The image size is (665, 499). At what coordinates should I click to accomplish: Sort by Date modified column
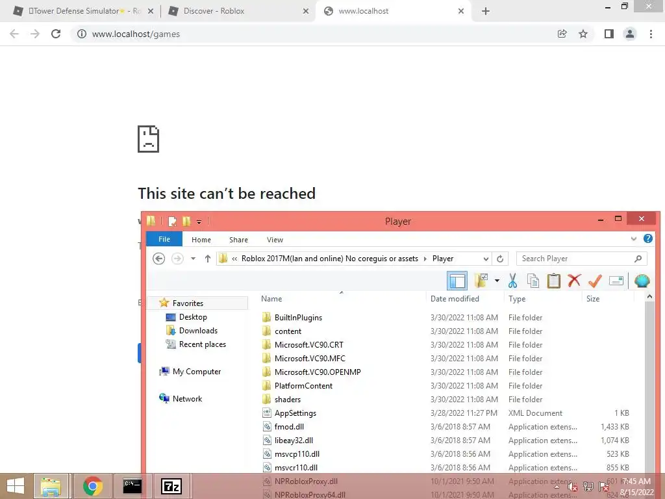coord(455,299)
